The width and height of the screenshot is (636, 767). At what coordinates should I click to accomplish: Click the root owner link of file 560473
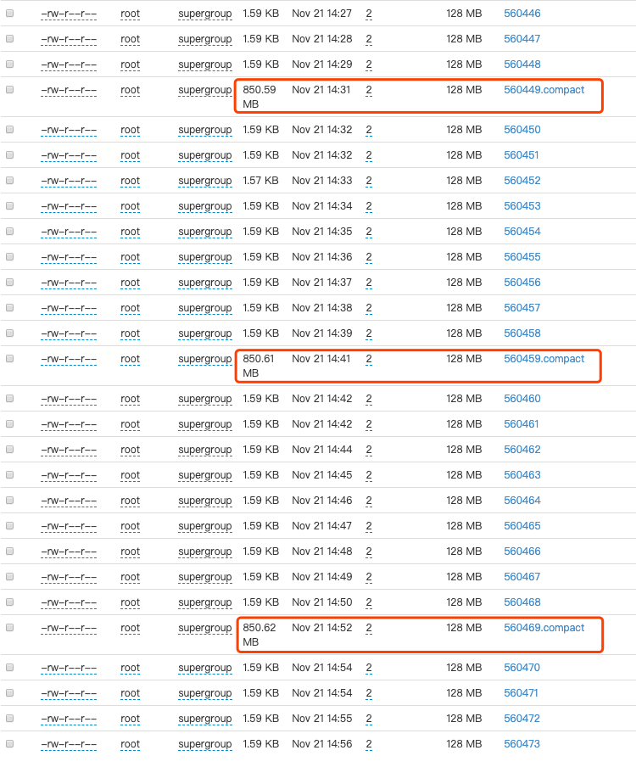(x=130, y=744)
